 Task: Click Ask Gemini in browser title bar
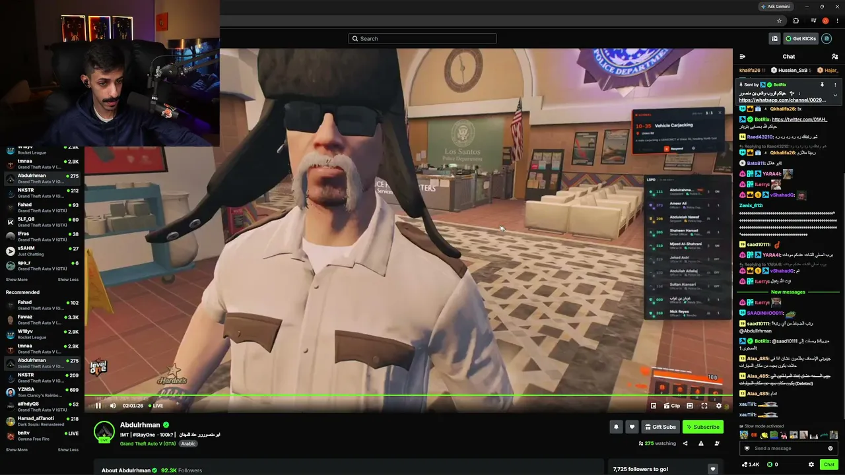[775, 7]
